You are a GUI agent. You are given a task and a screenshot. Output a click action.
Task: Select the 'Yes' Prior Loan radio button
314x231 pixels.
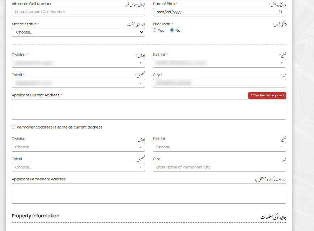point(155,30)
